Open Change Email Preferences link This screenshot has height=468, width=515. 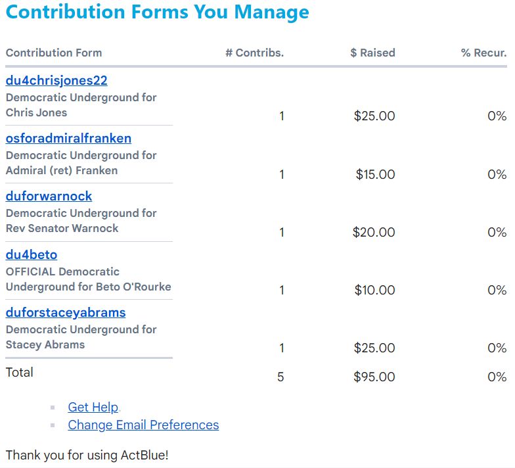(143, 425)
